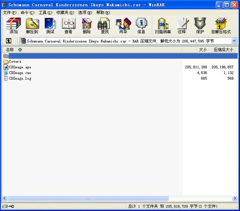Click the 自解压格式 (SFX) icon
The width and height of the screenshot is (240, 211).
pyautogui.click(x=221, y=24)
